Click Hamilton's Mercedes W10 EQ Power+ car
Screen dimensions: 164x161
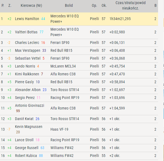tap(64, 19)
